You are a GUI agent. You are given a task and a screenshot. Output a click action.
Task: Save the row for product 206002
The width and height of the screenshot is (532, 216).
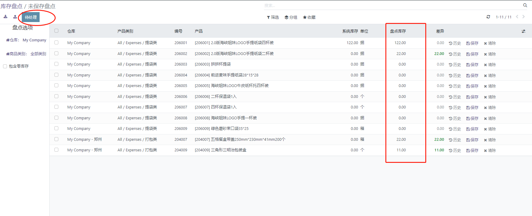click(472, 54)
